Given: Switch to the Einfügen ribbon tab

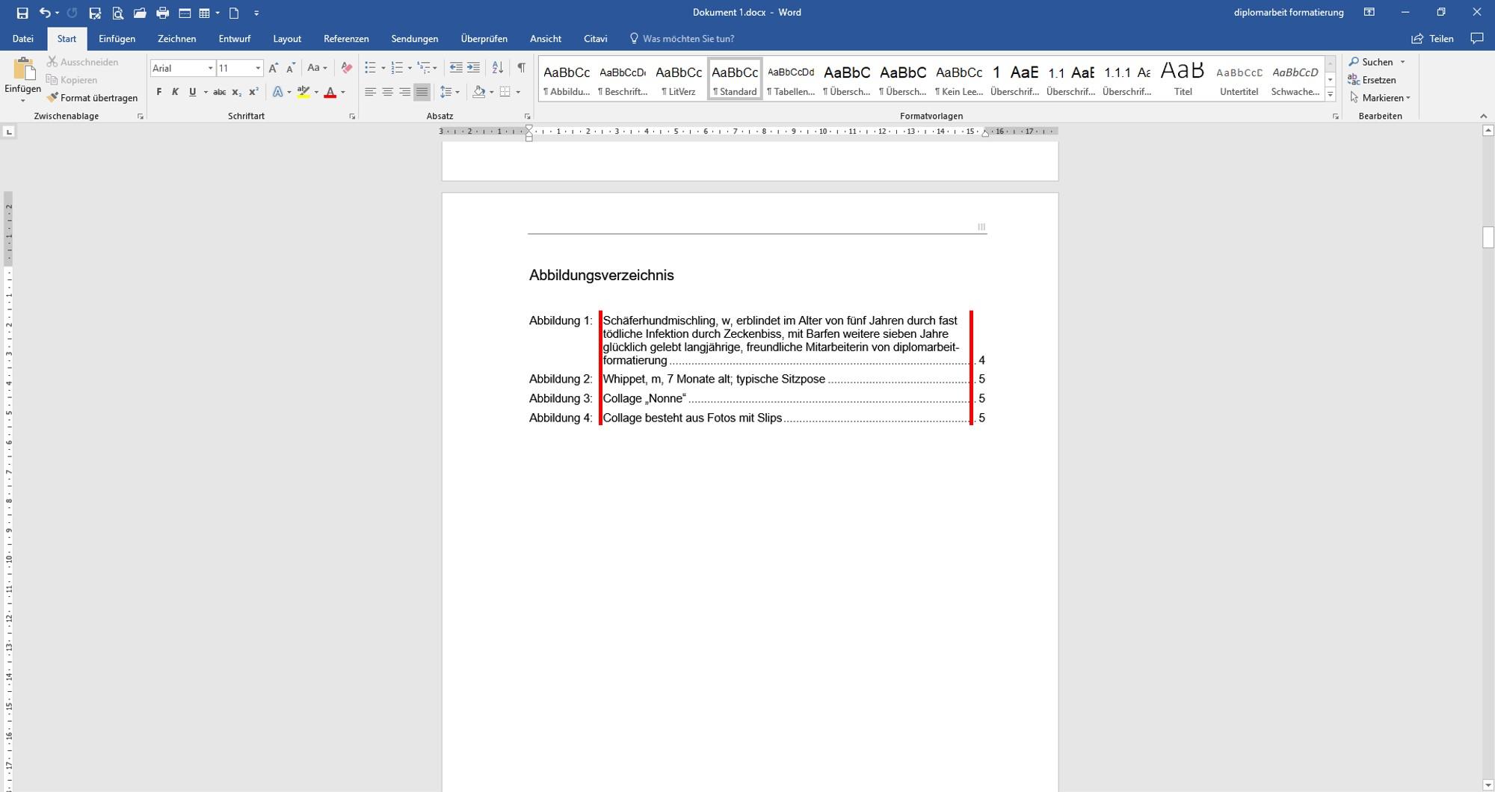Looking at the screenshot, I should point(117,39).
